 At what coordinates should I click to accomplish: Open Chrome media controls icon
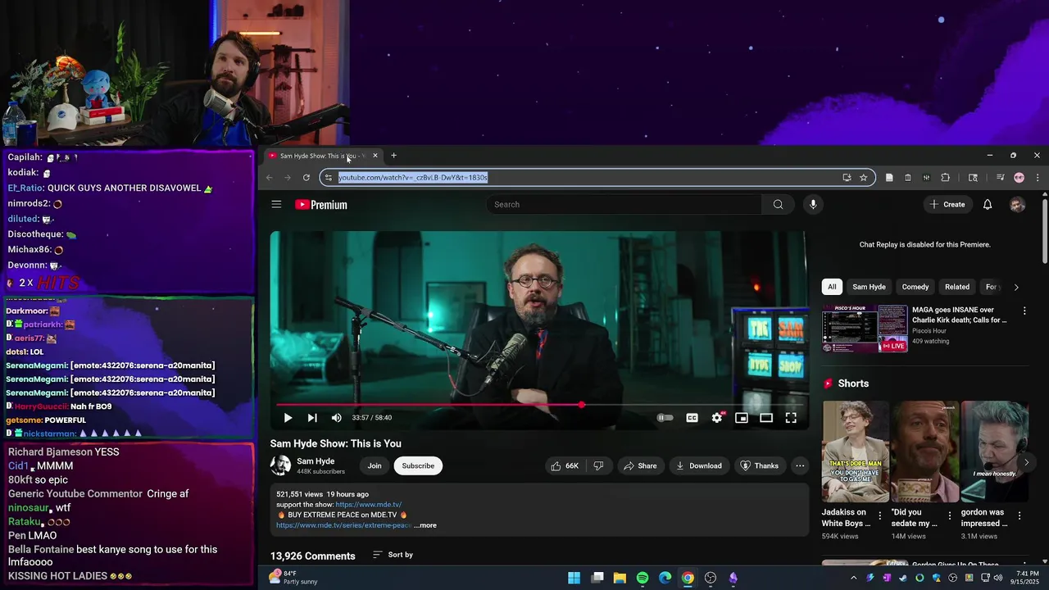(1001, 178)
